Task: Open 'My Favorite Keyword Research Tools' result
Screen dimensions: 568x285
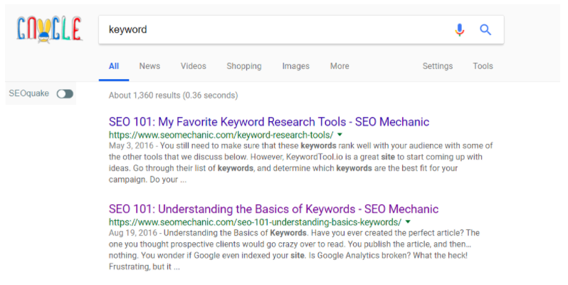Action: click(x=269, y=122)
